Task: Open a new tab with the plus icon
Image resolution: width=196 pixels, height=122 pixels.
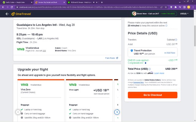Action: (102, 2)
